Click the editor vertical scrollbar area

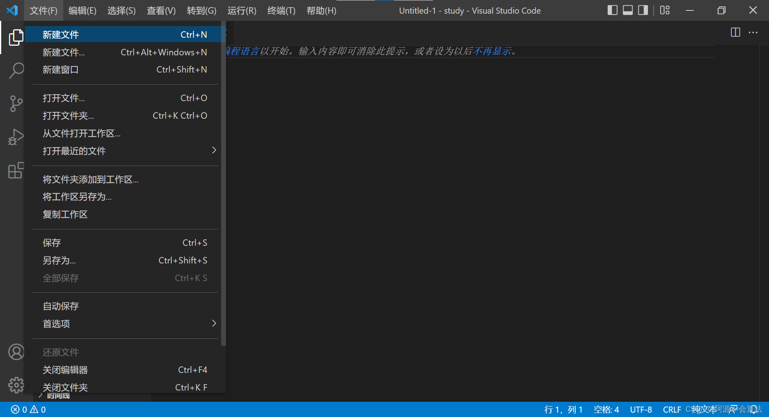click(764, 223)
